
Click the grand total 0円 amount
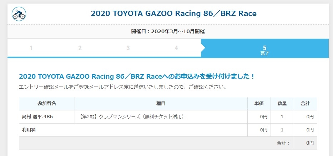(309, 143)
